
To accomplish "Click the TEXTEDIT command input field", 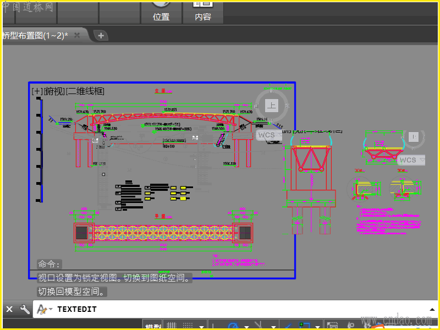I will 236,309.
